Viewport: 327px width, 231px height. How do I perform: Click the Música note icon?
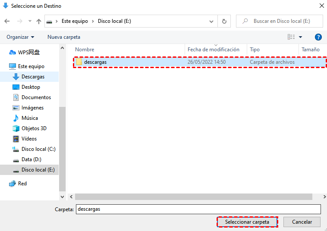16,118
